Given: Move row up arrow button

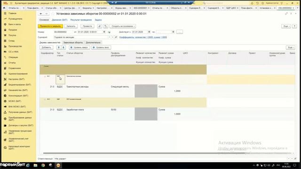Looking at the screenshot, I should [x=59, y=47].
